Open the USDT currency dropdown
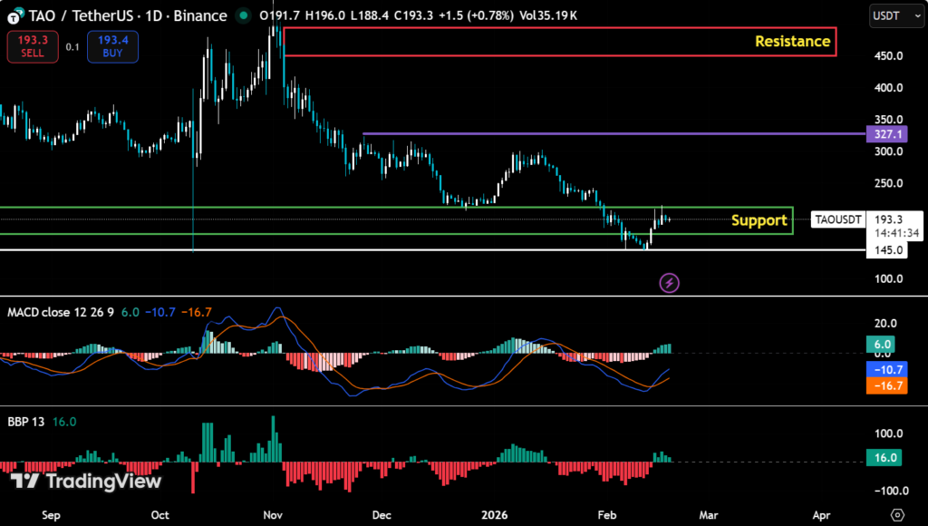The width and height of the screenshot is (928, 526). pos(892,15)
